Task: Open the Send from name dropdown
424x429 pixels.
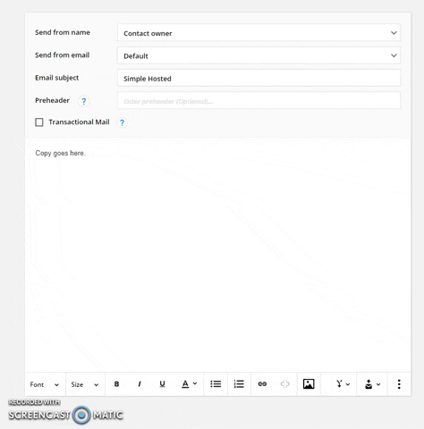Action: pyautogui.click(x=259, y=33)
